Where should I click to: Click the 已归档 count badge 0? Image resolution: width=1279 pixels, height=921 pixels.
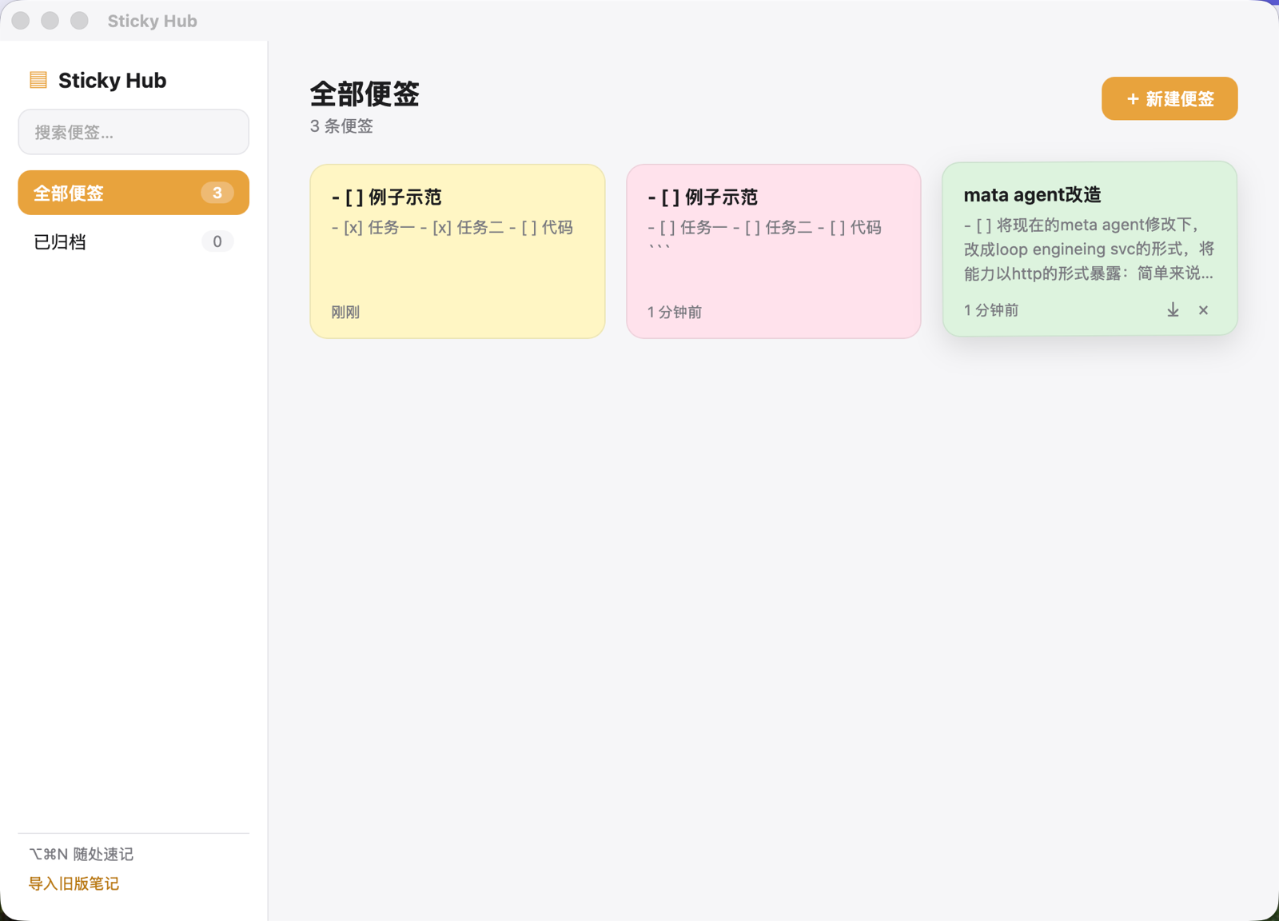[x=217, y=241]
